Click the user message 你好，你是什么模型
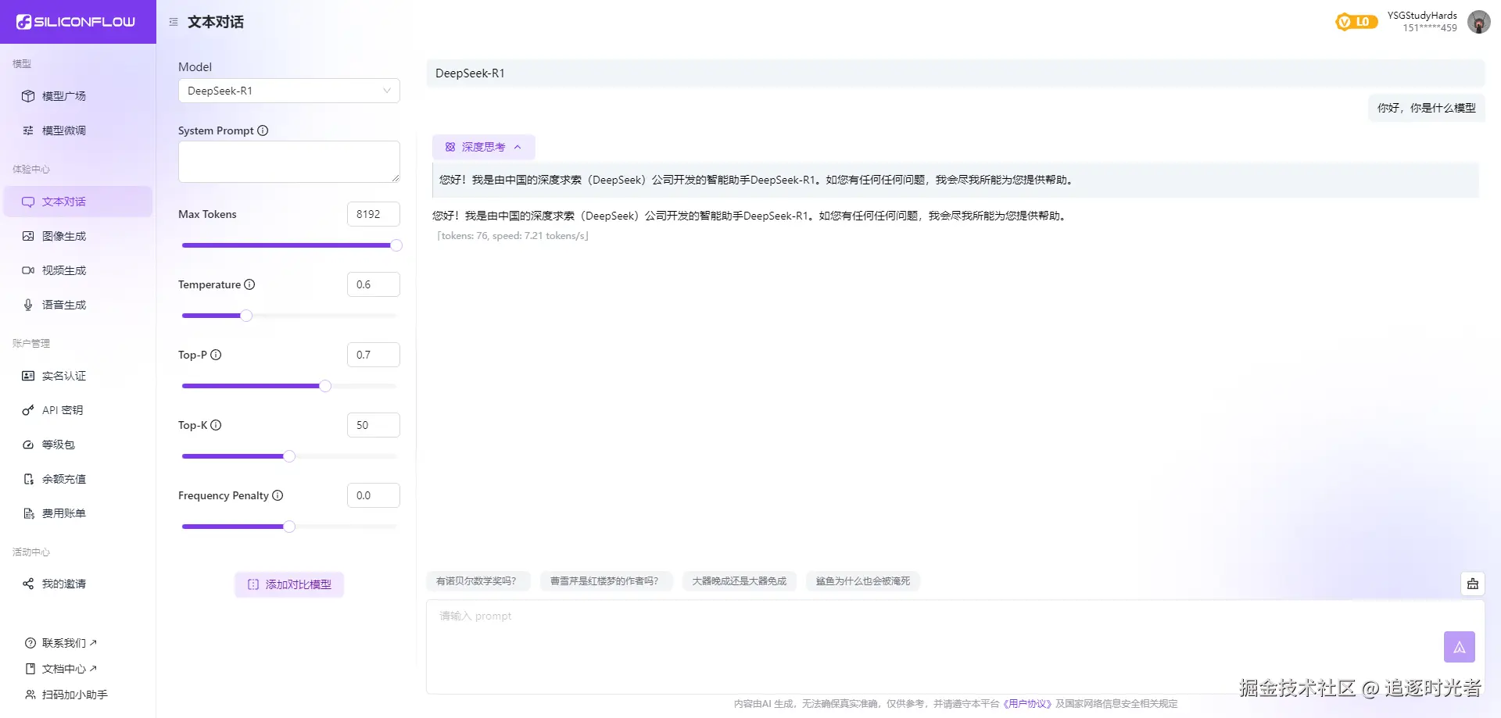The image size is (1501, 718). point(1427,108)
